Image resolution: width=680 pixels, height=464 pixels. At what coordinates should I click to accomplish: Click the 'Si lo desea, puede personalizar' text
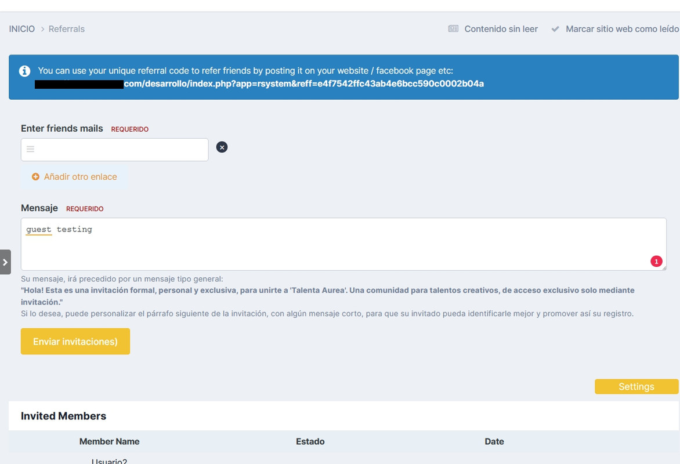click(327, 314)
